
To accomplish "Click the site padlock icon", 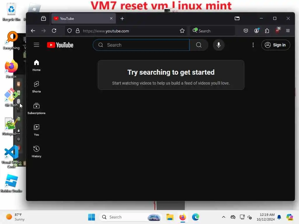I will pyautogui.click(x=77, y=31).
